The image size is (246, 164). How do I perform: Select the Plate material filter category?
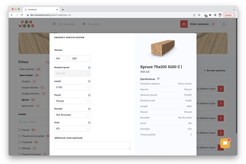coord(27,69)
